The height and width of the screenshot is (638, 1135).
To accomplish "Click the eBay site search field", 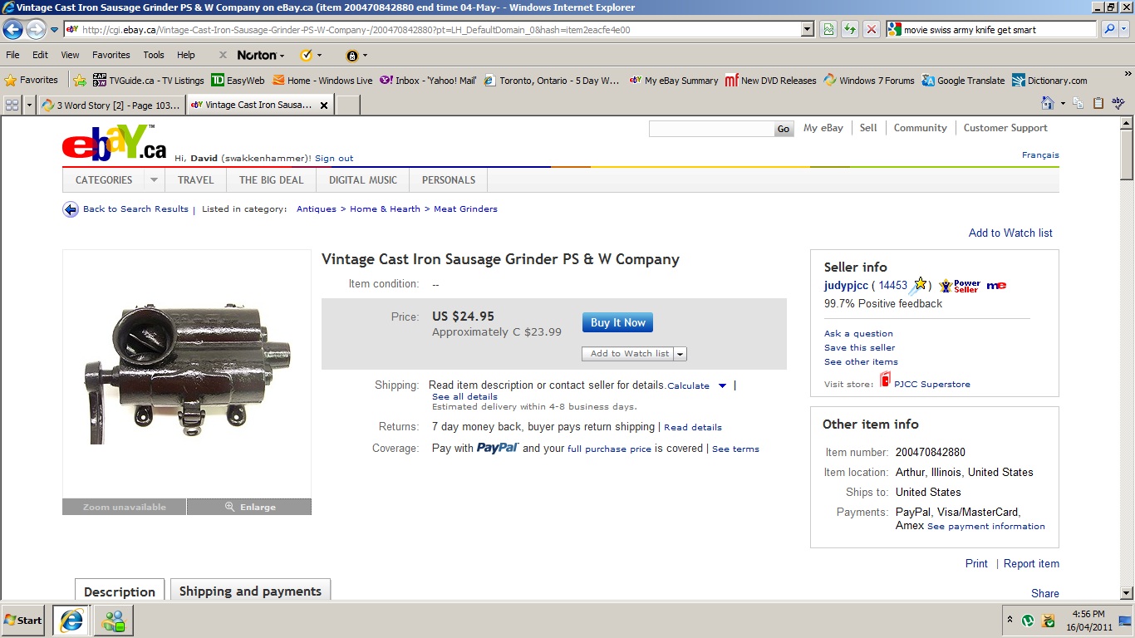I will click(711, 129).
